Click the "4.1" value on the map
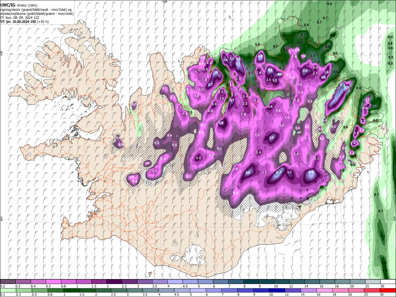 click(232, 100)
